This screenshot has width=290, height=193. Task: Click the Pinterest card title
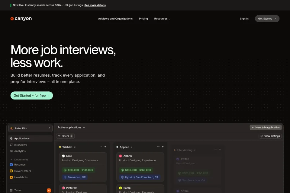pos(72,188)
